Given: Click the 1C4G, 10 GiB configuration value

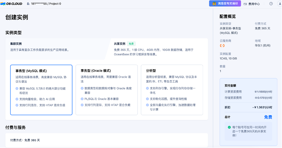Looking at the screenshot, I should [x=228, y=58].
